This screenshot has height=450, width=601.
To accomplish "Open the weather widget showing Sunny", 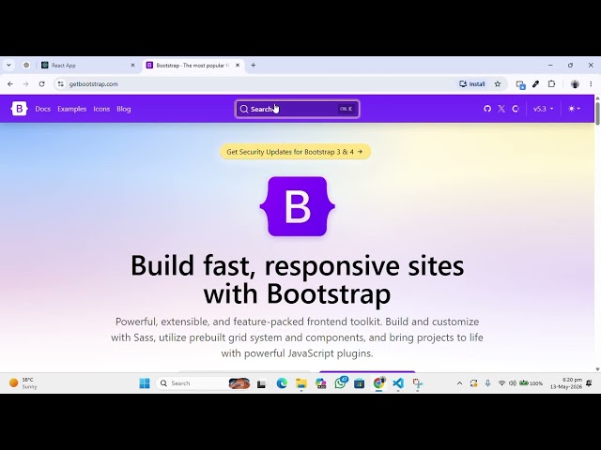I will (23, 383).
